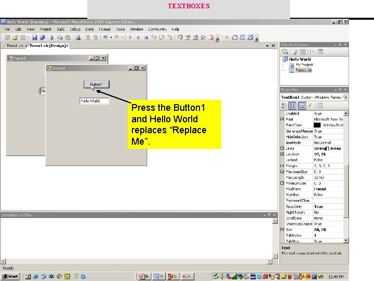The image size is (374, 281).
Task: Click the taskbar clock showing 12:49 PM
Action: [336, 277]
